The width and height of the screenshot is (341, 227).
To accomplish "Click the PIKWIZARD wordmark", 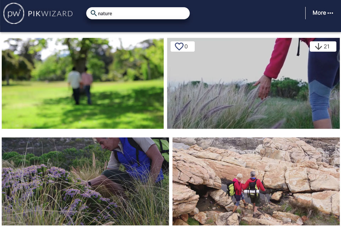I will [x=50, y=13].
